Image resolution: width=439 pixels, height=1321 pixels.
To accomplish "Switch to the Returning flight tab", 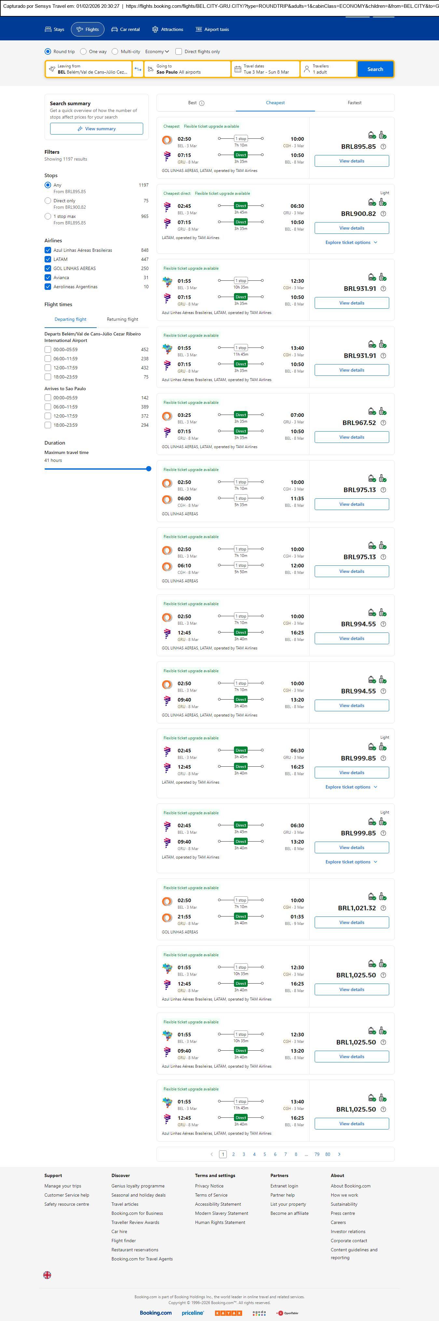I will pyautogui.click(x=122, y=320).
